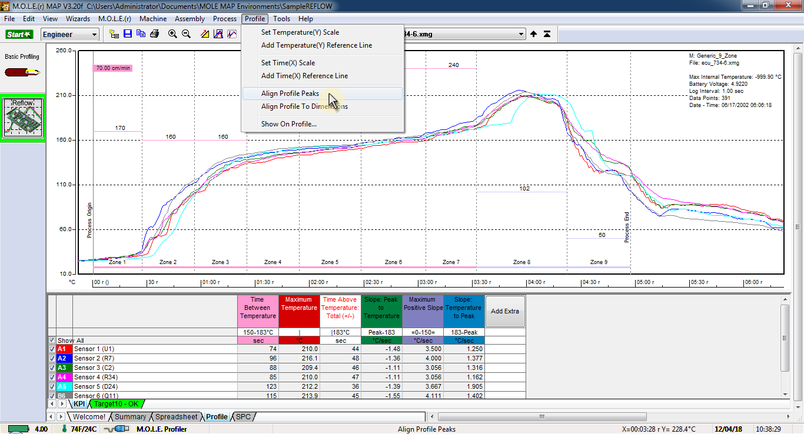Image resolution: width=804 pixels, height=434 pixels.
Task: Click the blue peak profile toolbar icon
Action: (218, 34)
